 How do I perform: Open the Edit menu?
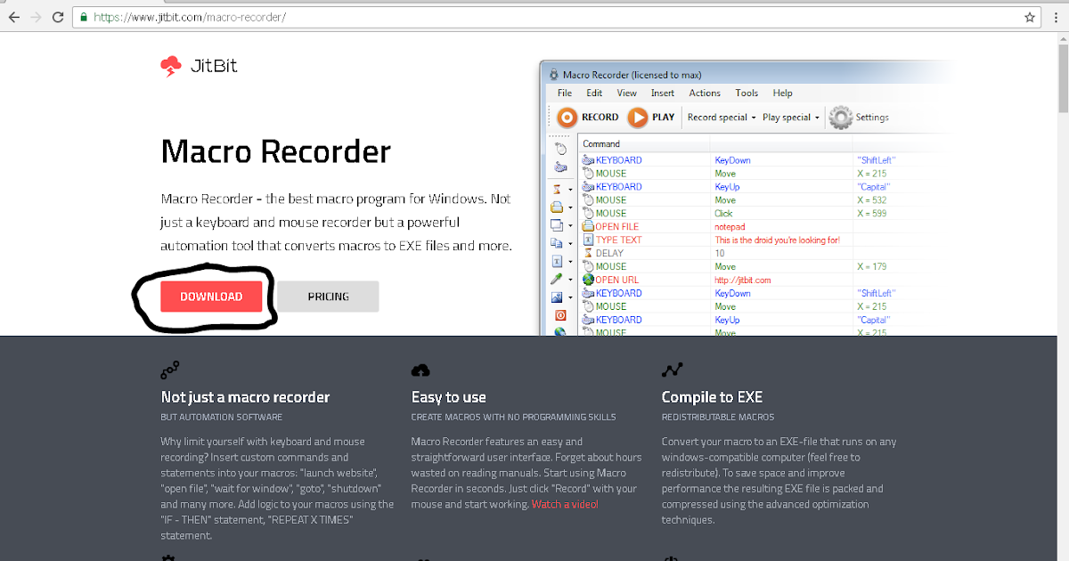[x=594, y=93]
